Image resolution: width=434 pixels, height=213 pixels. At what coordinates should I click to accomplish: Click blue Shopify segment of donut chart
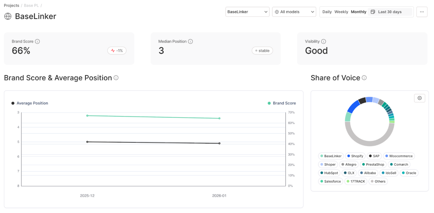[x=353, y=107]
